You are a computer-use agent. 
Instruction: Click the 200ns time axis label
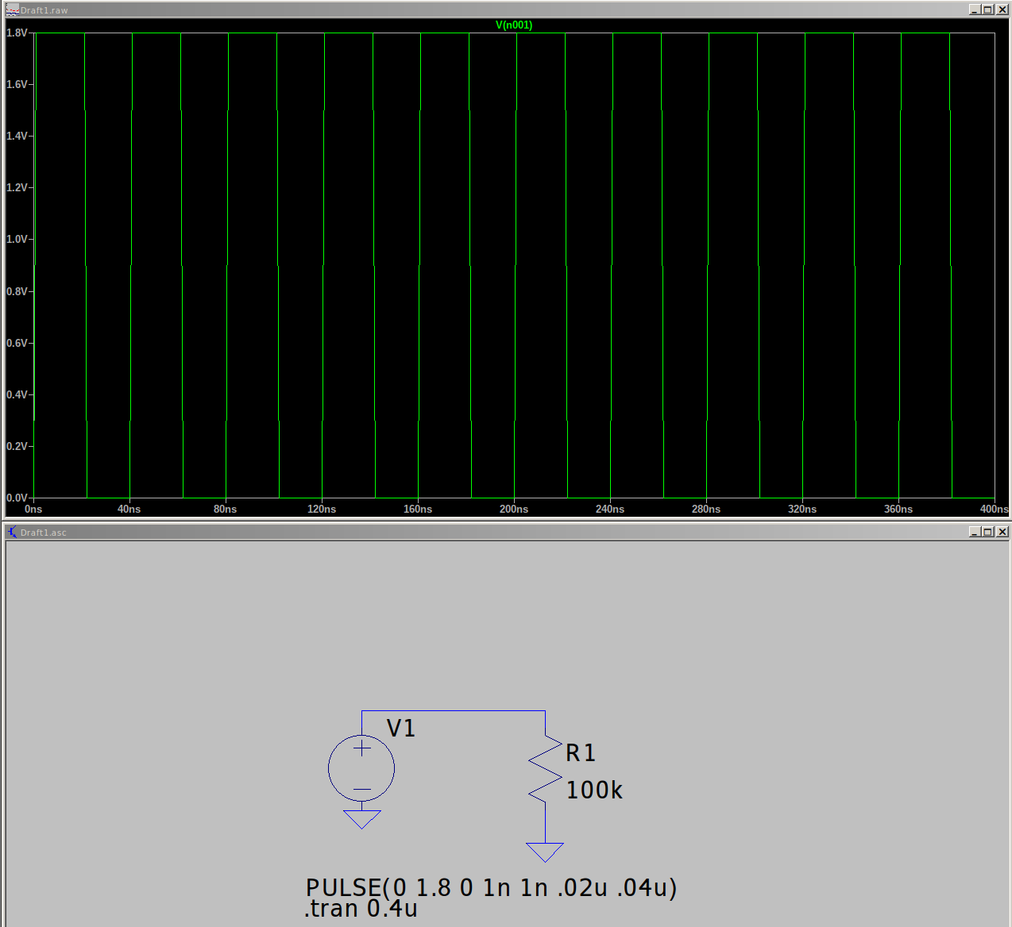[513, 509]
